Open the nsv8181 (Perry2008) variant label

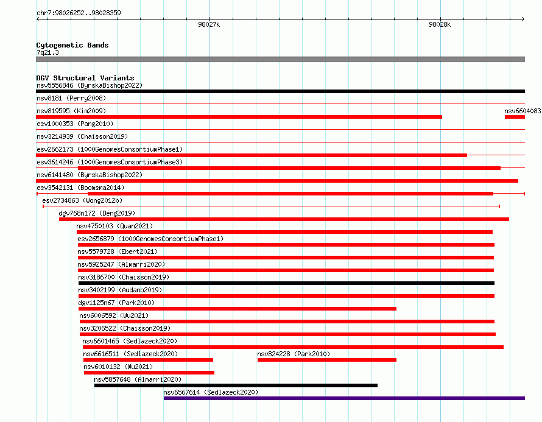click(x=71, y=98)
